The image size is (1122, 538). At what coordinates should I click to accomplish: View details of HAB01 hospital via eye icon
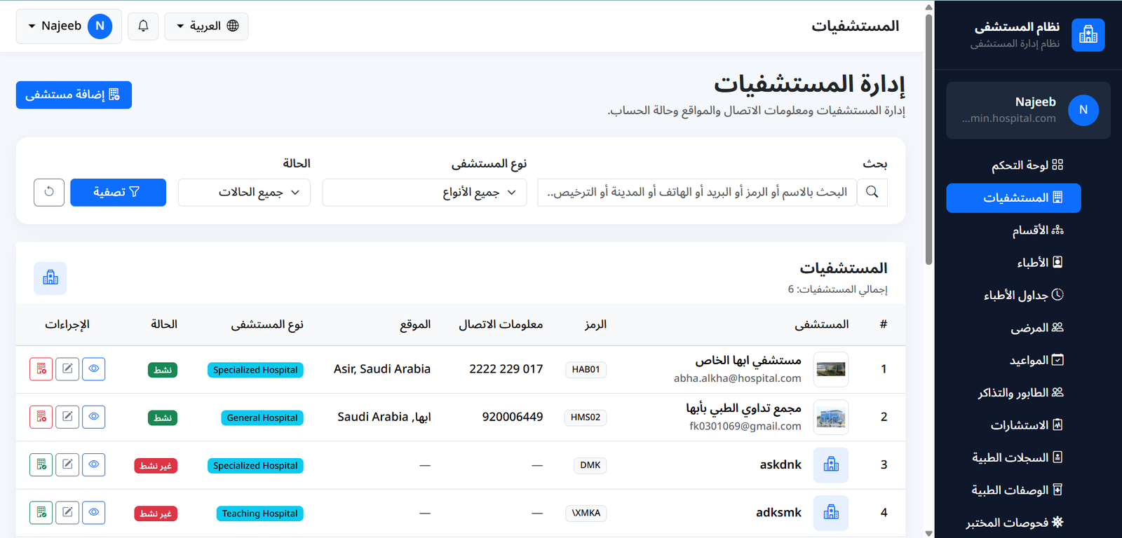tap(94, 369)
